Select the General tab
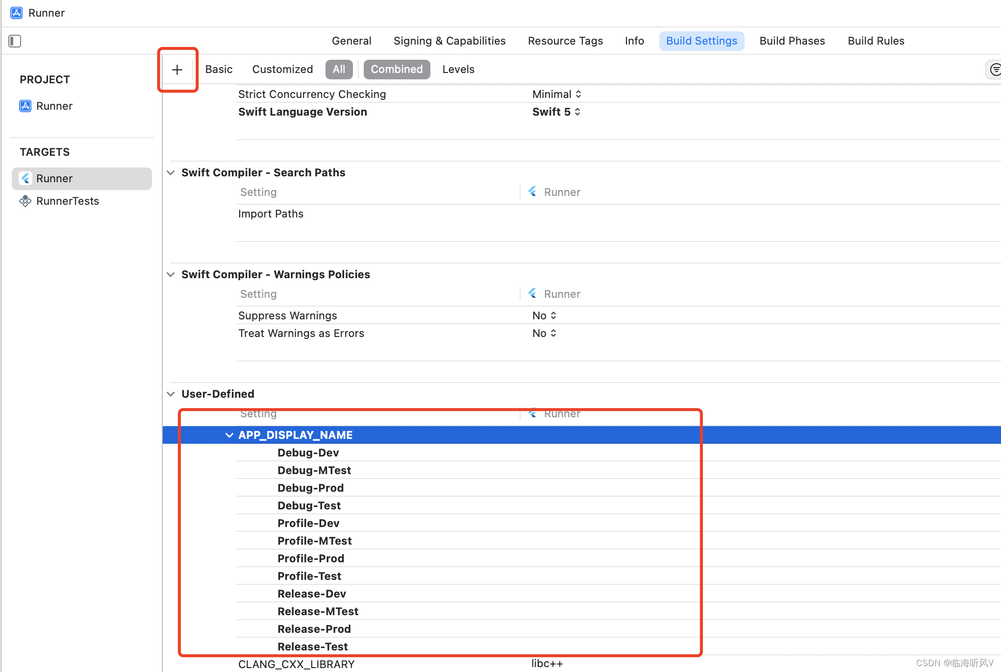 [x=350, y=41]
